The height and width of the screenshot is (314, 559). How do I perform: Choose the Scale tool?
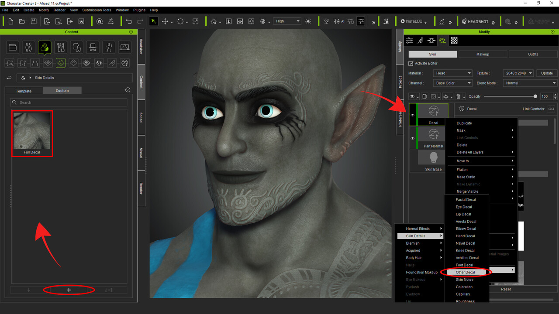click(x=195, y=21)
